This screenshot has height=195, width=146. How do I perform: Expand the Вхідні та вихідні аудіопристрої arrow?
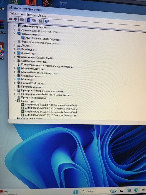pos(14,41)
